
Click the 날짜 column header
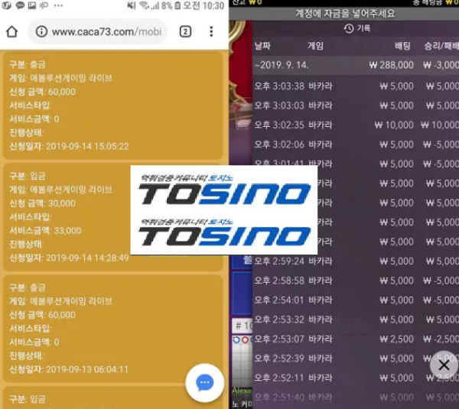[262, 46]
